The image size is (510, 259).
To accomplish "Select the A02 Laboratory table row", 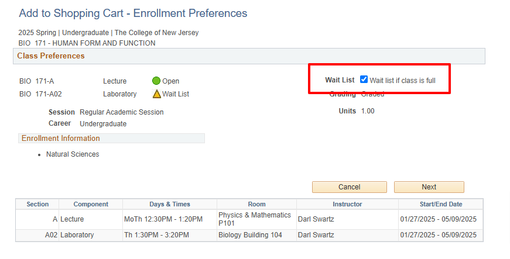I will (x=249, y=235).
